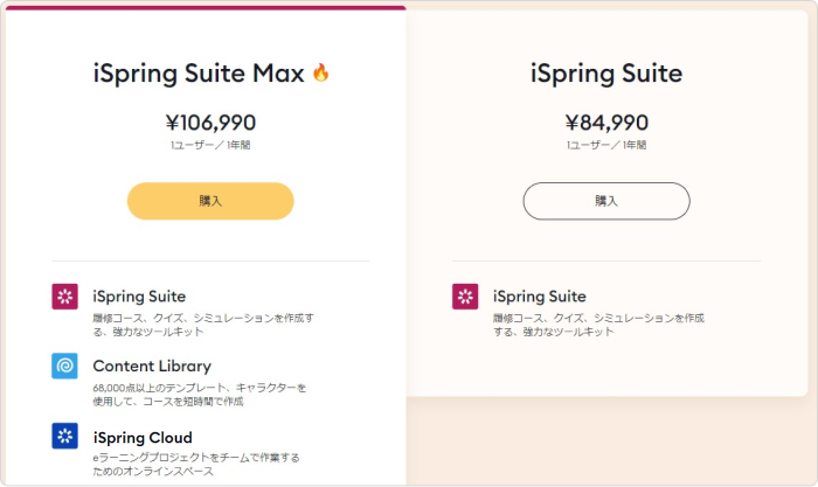The height and width of the screenshot is (487, 818).
Task: Click the dark blue iSpring Cloud icon
Action: [65, 436]
